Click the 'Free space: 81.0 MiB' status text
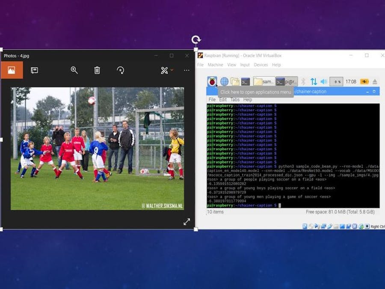This screenshot has width=385, height=289. click(x=340, y=212)
